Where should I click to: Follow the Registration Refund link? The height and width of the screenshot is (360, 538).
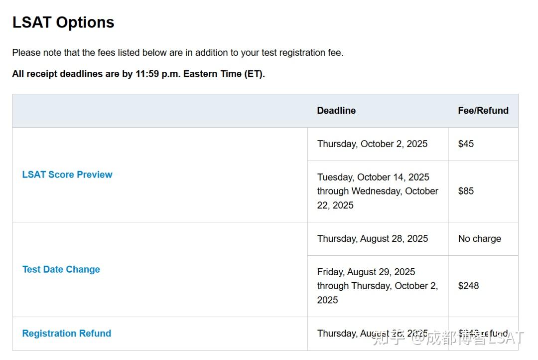[x=67, y=334]
